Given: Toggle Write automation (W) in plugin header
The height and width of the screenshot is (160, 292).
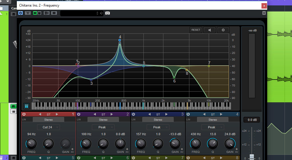Looking at the screenshot, I should pos(39,13).
